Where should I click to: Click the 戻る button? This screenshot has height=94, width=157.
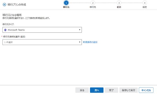pyautogui.click(x=82, y=90)
